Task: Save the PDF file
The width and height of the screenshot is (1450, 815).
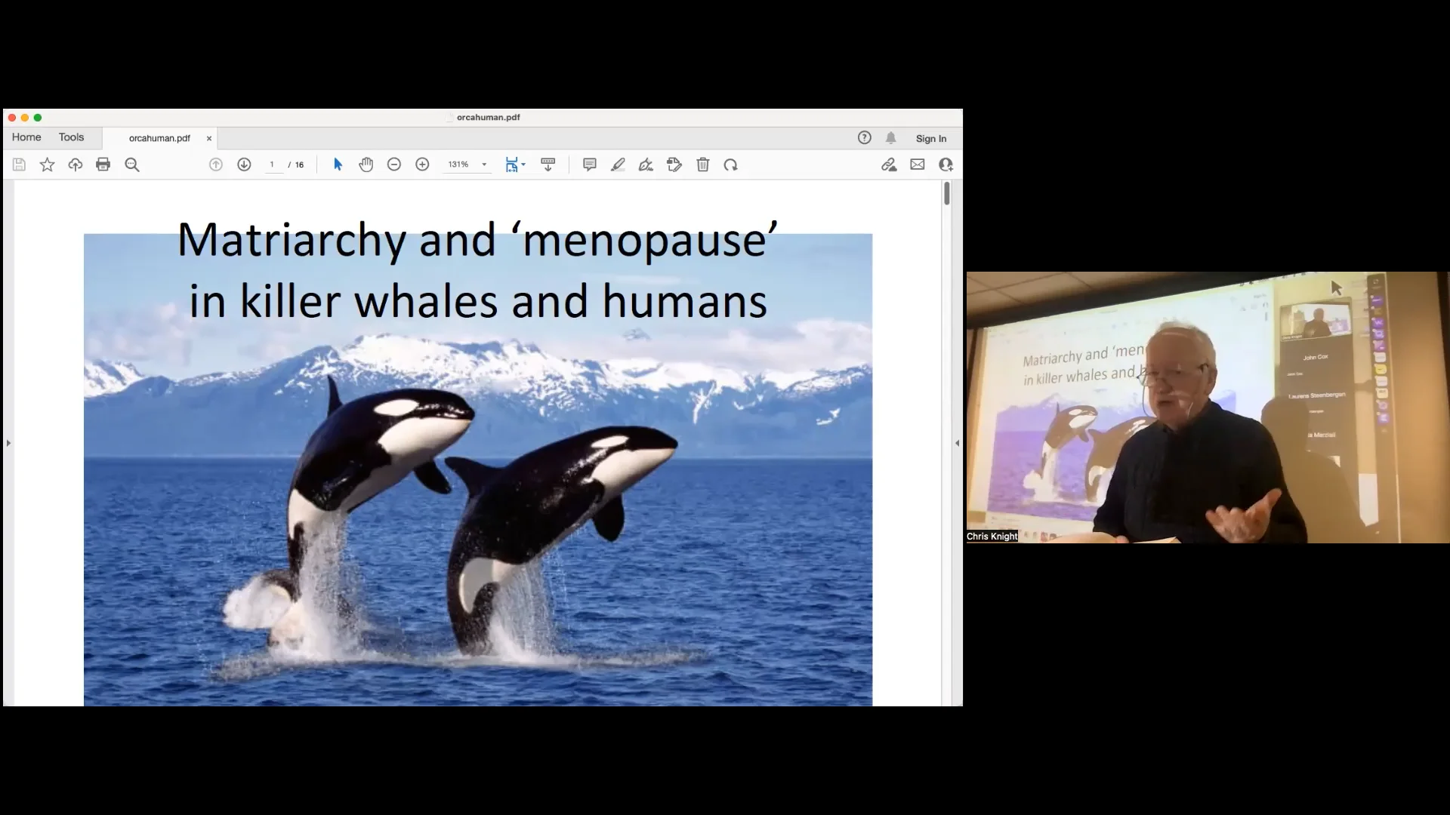Action: click(x=19, y=164)
